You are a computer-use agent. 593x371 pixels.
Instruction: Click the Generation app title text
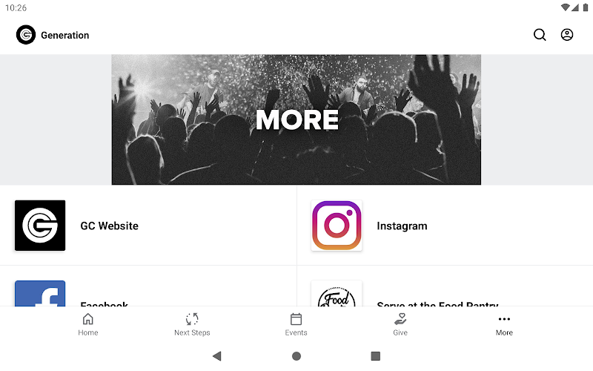[x=65, y=35]
